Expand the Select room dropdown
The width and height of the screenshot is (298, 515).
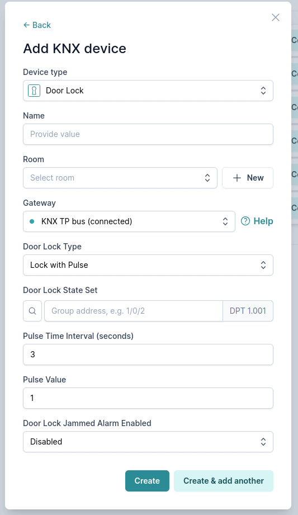point(120,178)
